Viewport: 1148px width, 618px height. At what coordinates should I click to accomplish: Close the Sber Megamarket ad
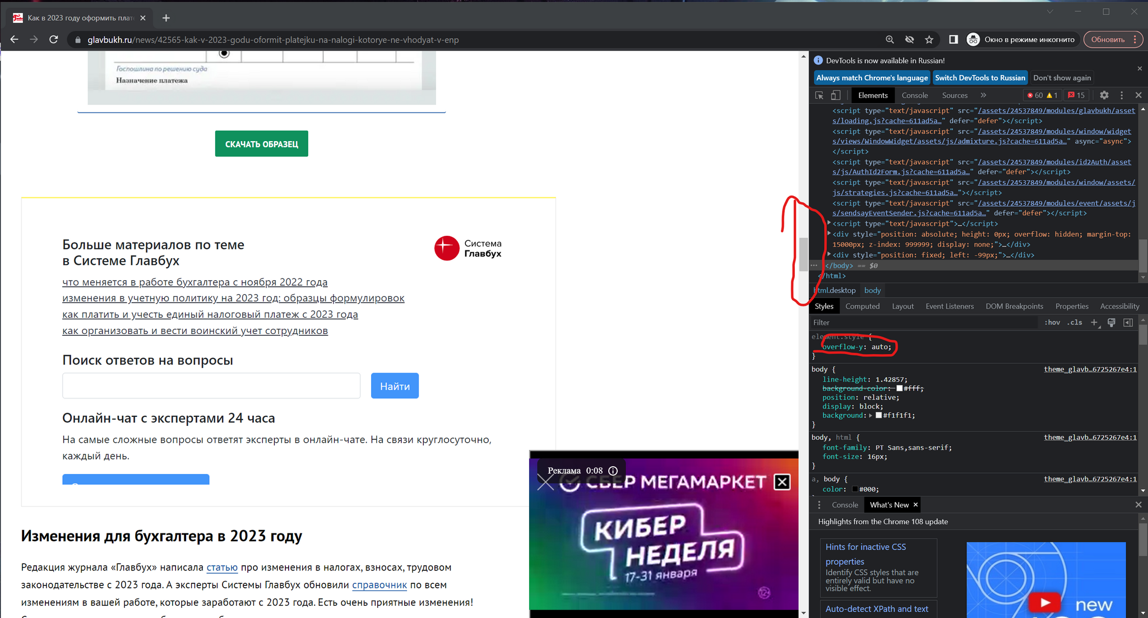tap(782, 481)
